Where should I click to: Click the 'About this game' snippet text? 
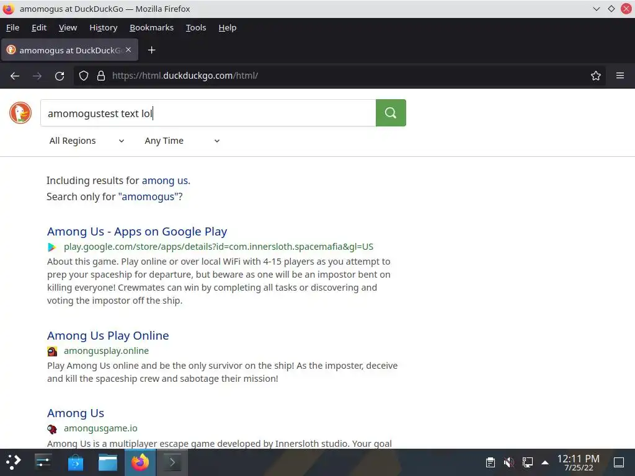coord(219,281)
